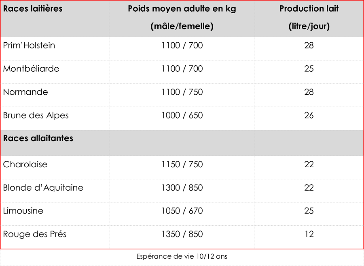This screenshot has width=364, height=266.
Task: Select Brune des Alpes weight 1000 / 650
Action: click(x=182, y=115)
